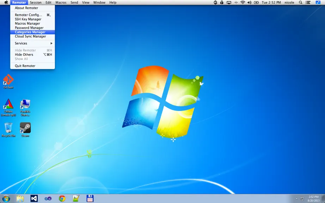
Task: Click the leftmost round status menu icon
Action: coord(216,2)
